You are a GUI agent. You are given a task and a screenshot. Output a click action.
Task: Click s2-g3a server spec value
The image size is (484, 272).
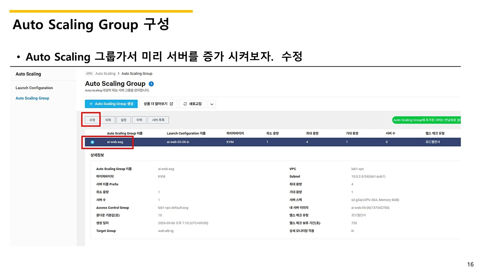pos(375,200)
